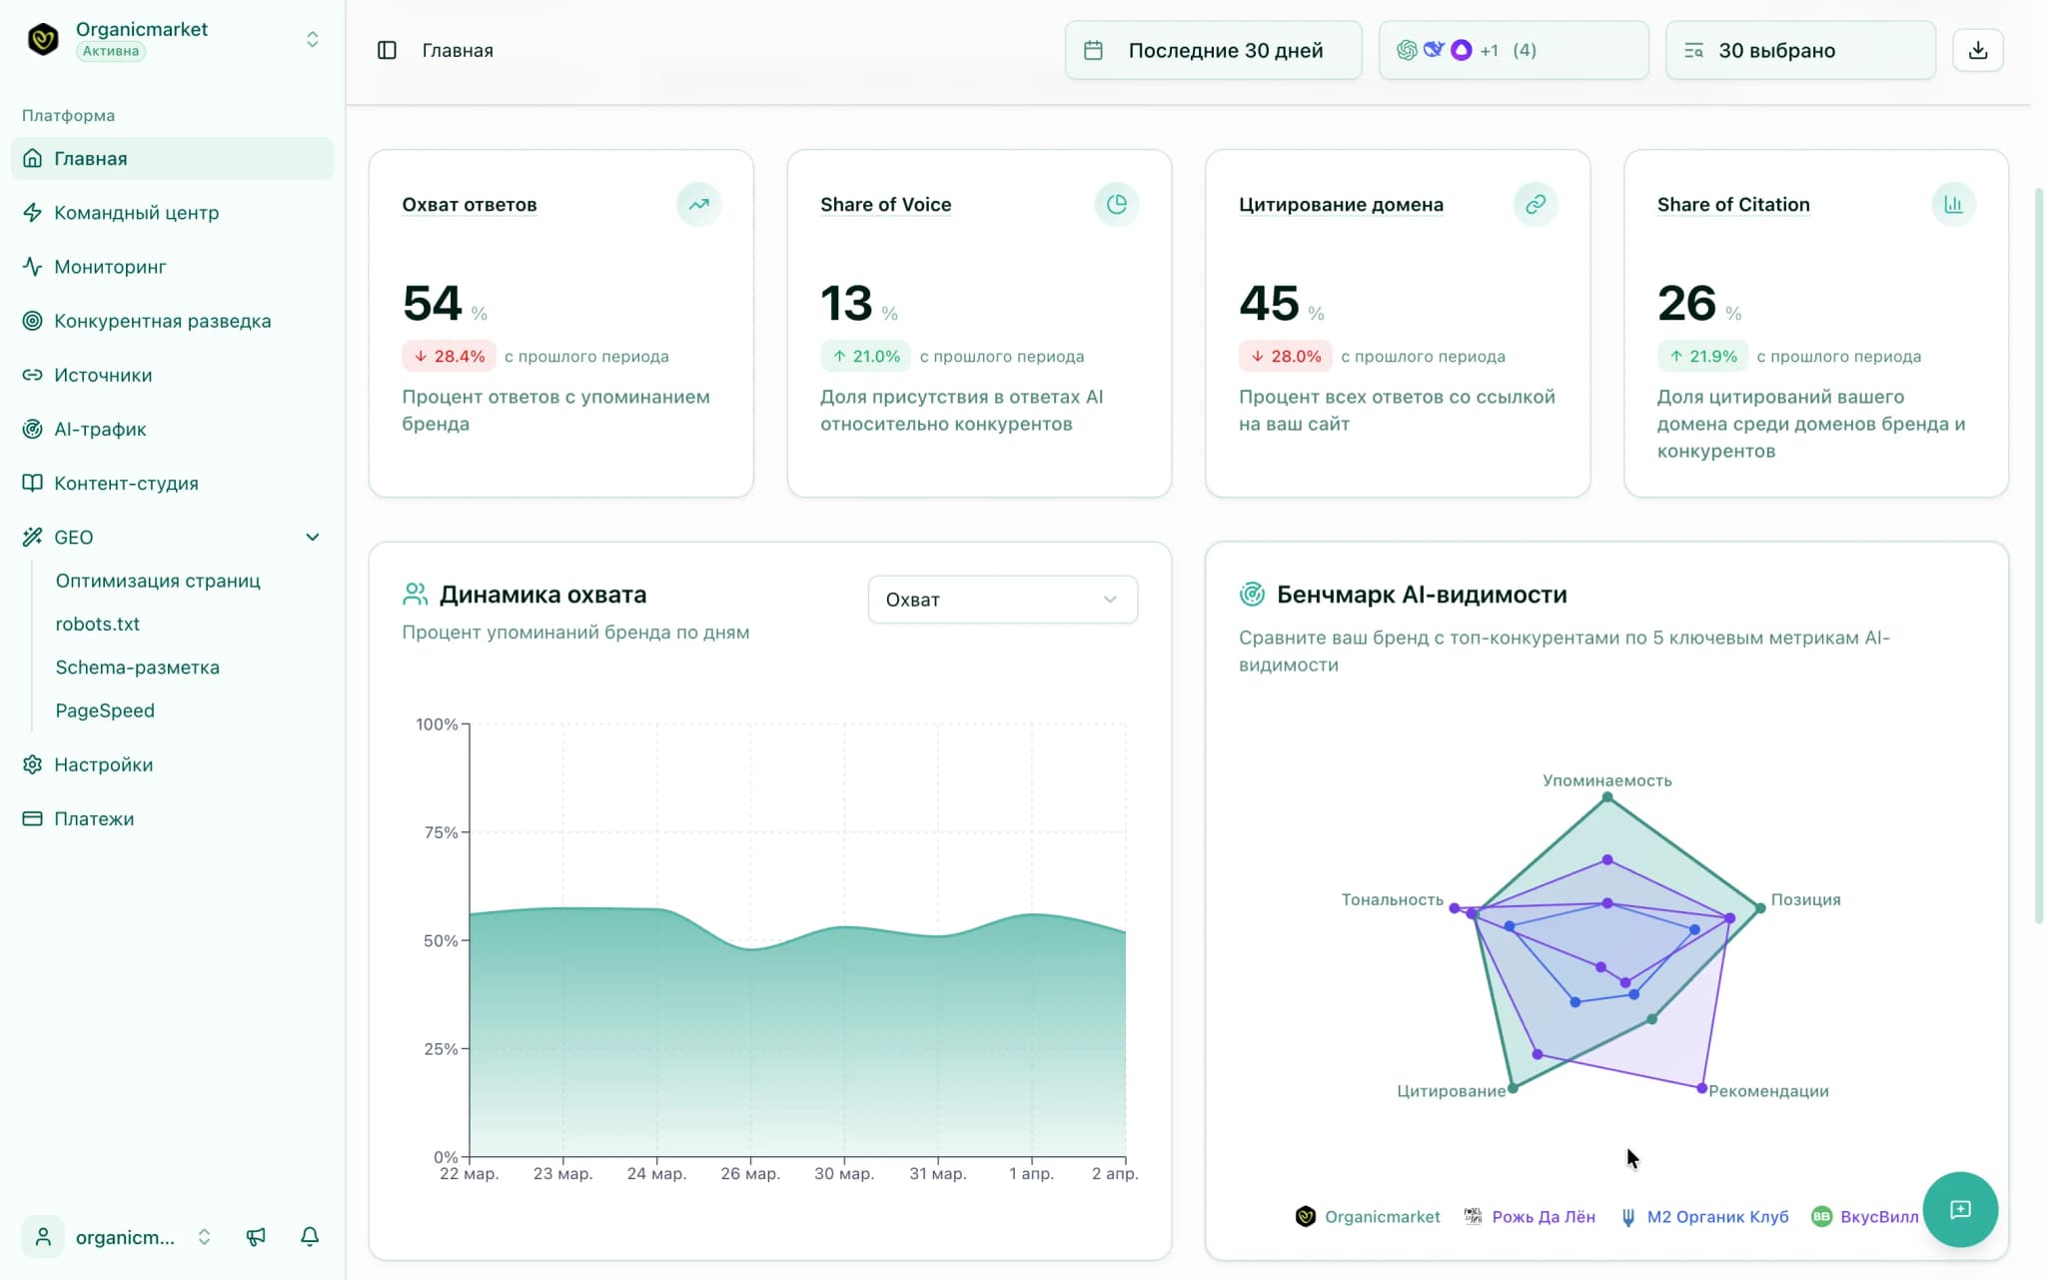This screenshot has width=2046, height=1280.
Task: Select the ChatGPT model icon in the toolbar
Action: pyautogui.click(x=1409, y=48)
